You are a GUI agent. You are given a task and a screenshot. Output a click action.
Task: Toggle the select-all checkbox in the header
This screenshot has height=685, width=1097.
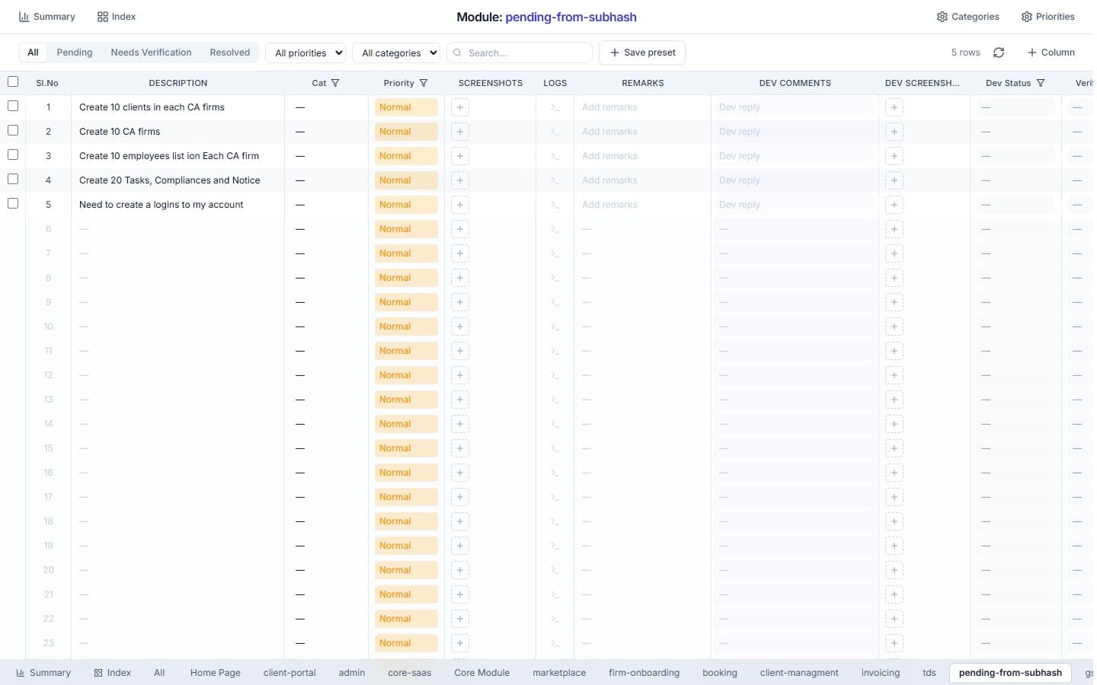tap(13, 81)
